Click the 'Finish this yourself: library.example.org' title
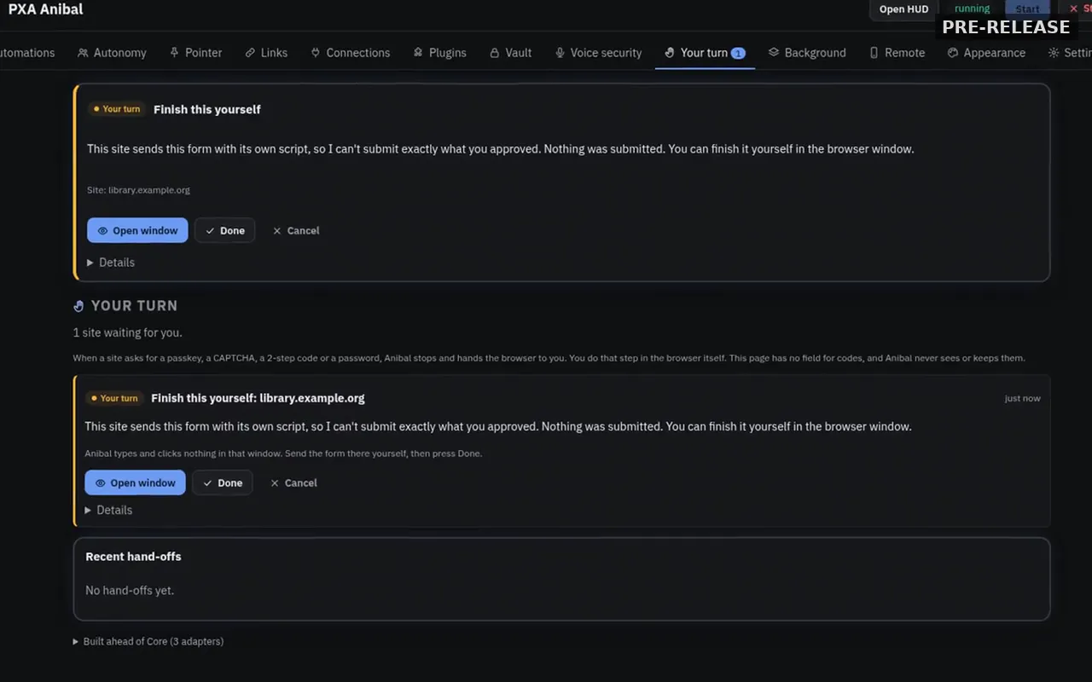 click(x=258, y=398)
